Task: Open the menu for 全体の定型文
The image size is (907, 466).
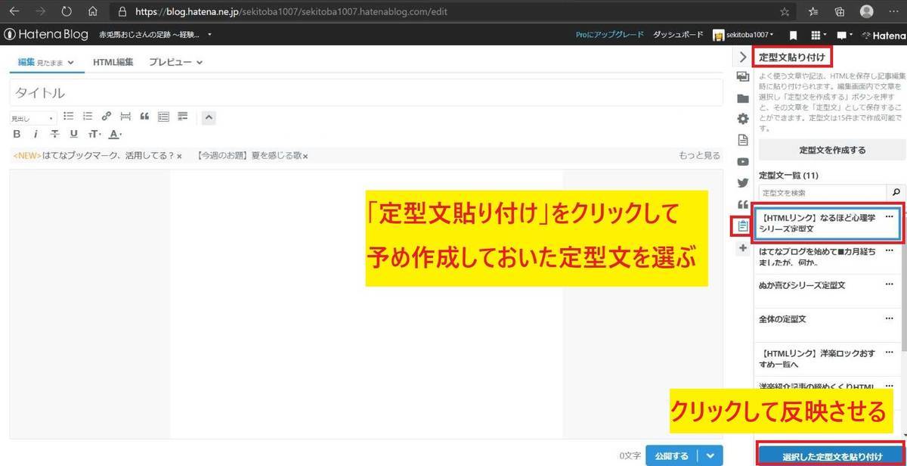Action: pyautogui.click(x=889, y=319)
